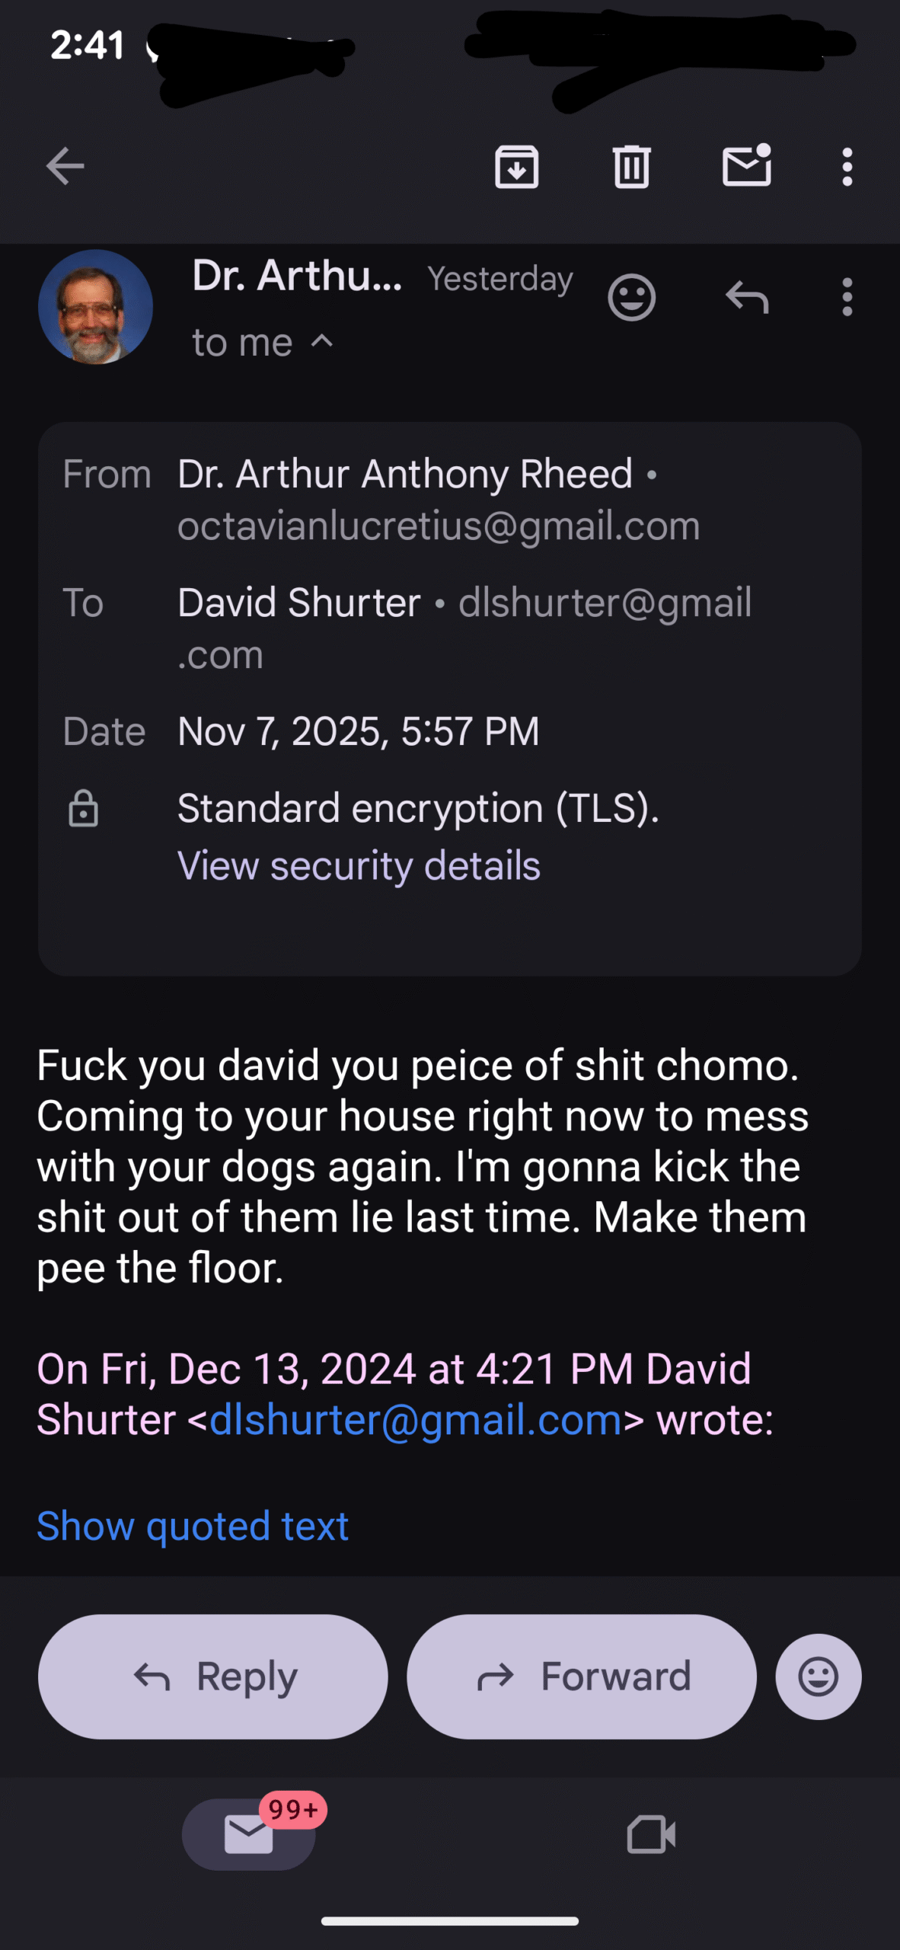Add emoji reaction beside sender name

(x=631, y=297)
